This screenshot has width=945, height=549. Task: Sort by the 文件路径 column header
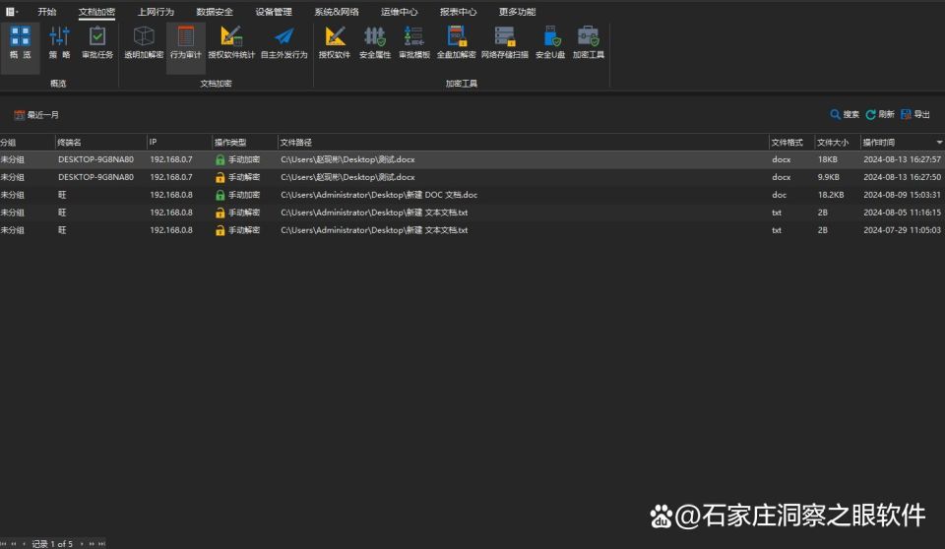tap(523, 143)
